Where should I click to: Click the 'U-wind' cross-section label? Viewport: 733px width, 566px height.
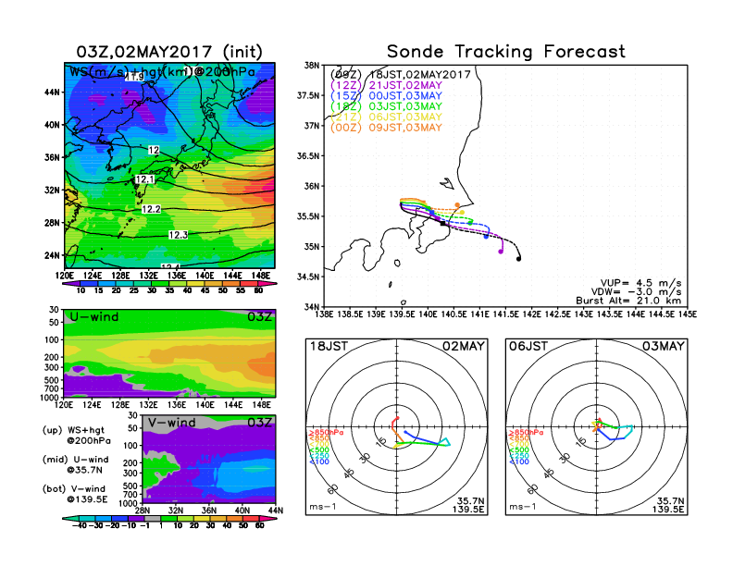click(94, 317)
